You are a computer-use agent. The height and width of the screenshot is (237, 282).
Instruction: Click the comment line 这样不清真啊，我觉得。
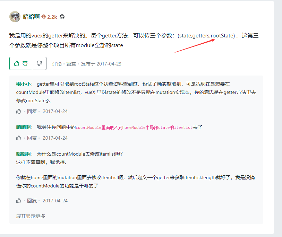(x=42, y=162)
